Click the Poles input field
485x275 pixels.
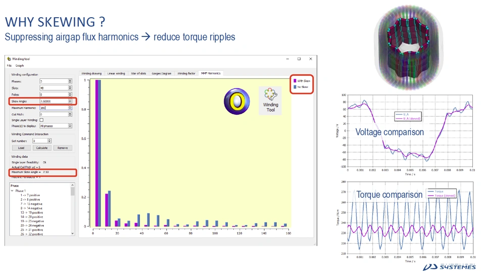(x=54, y=95)
